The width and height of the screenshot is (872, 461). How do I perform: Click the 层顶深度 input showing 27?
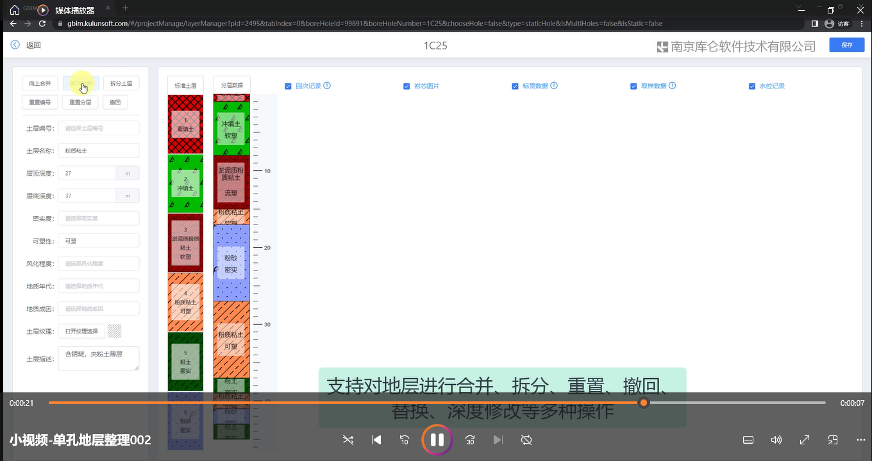(x=87, y=173)
